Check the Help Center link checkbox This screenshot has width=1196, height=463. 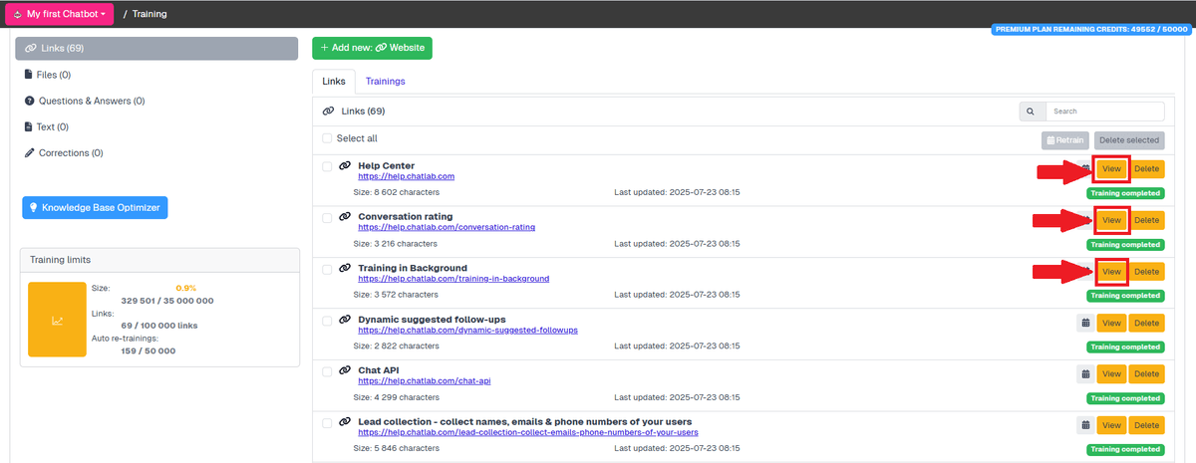[x=327, y=166]
